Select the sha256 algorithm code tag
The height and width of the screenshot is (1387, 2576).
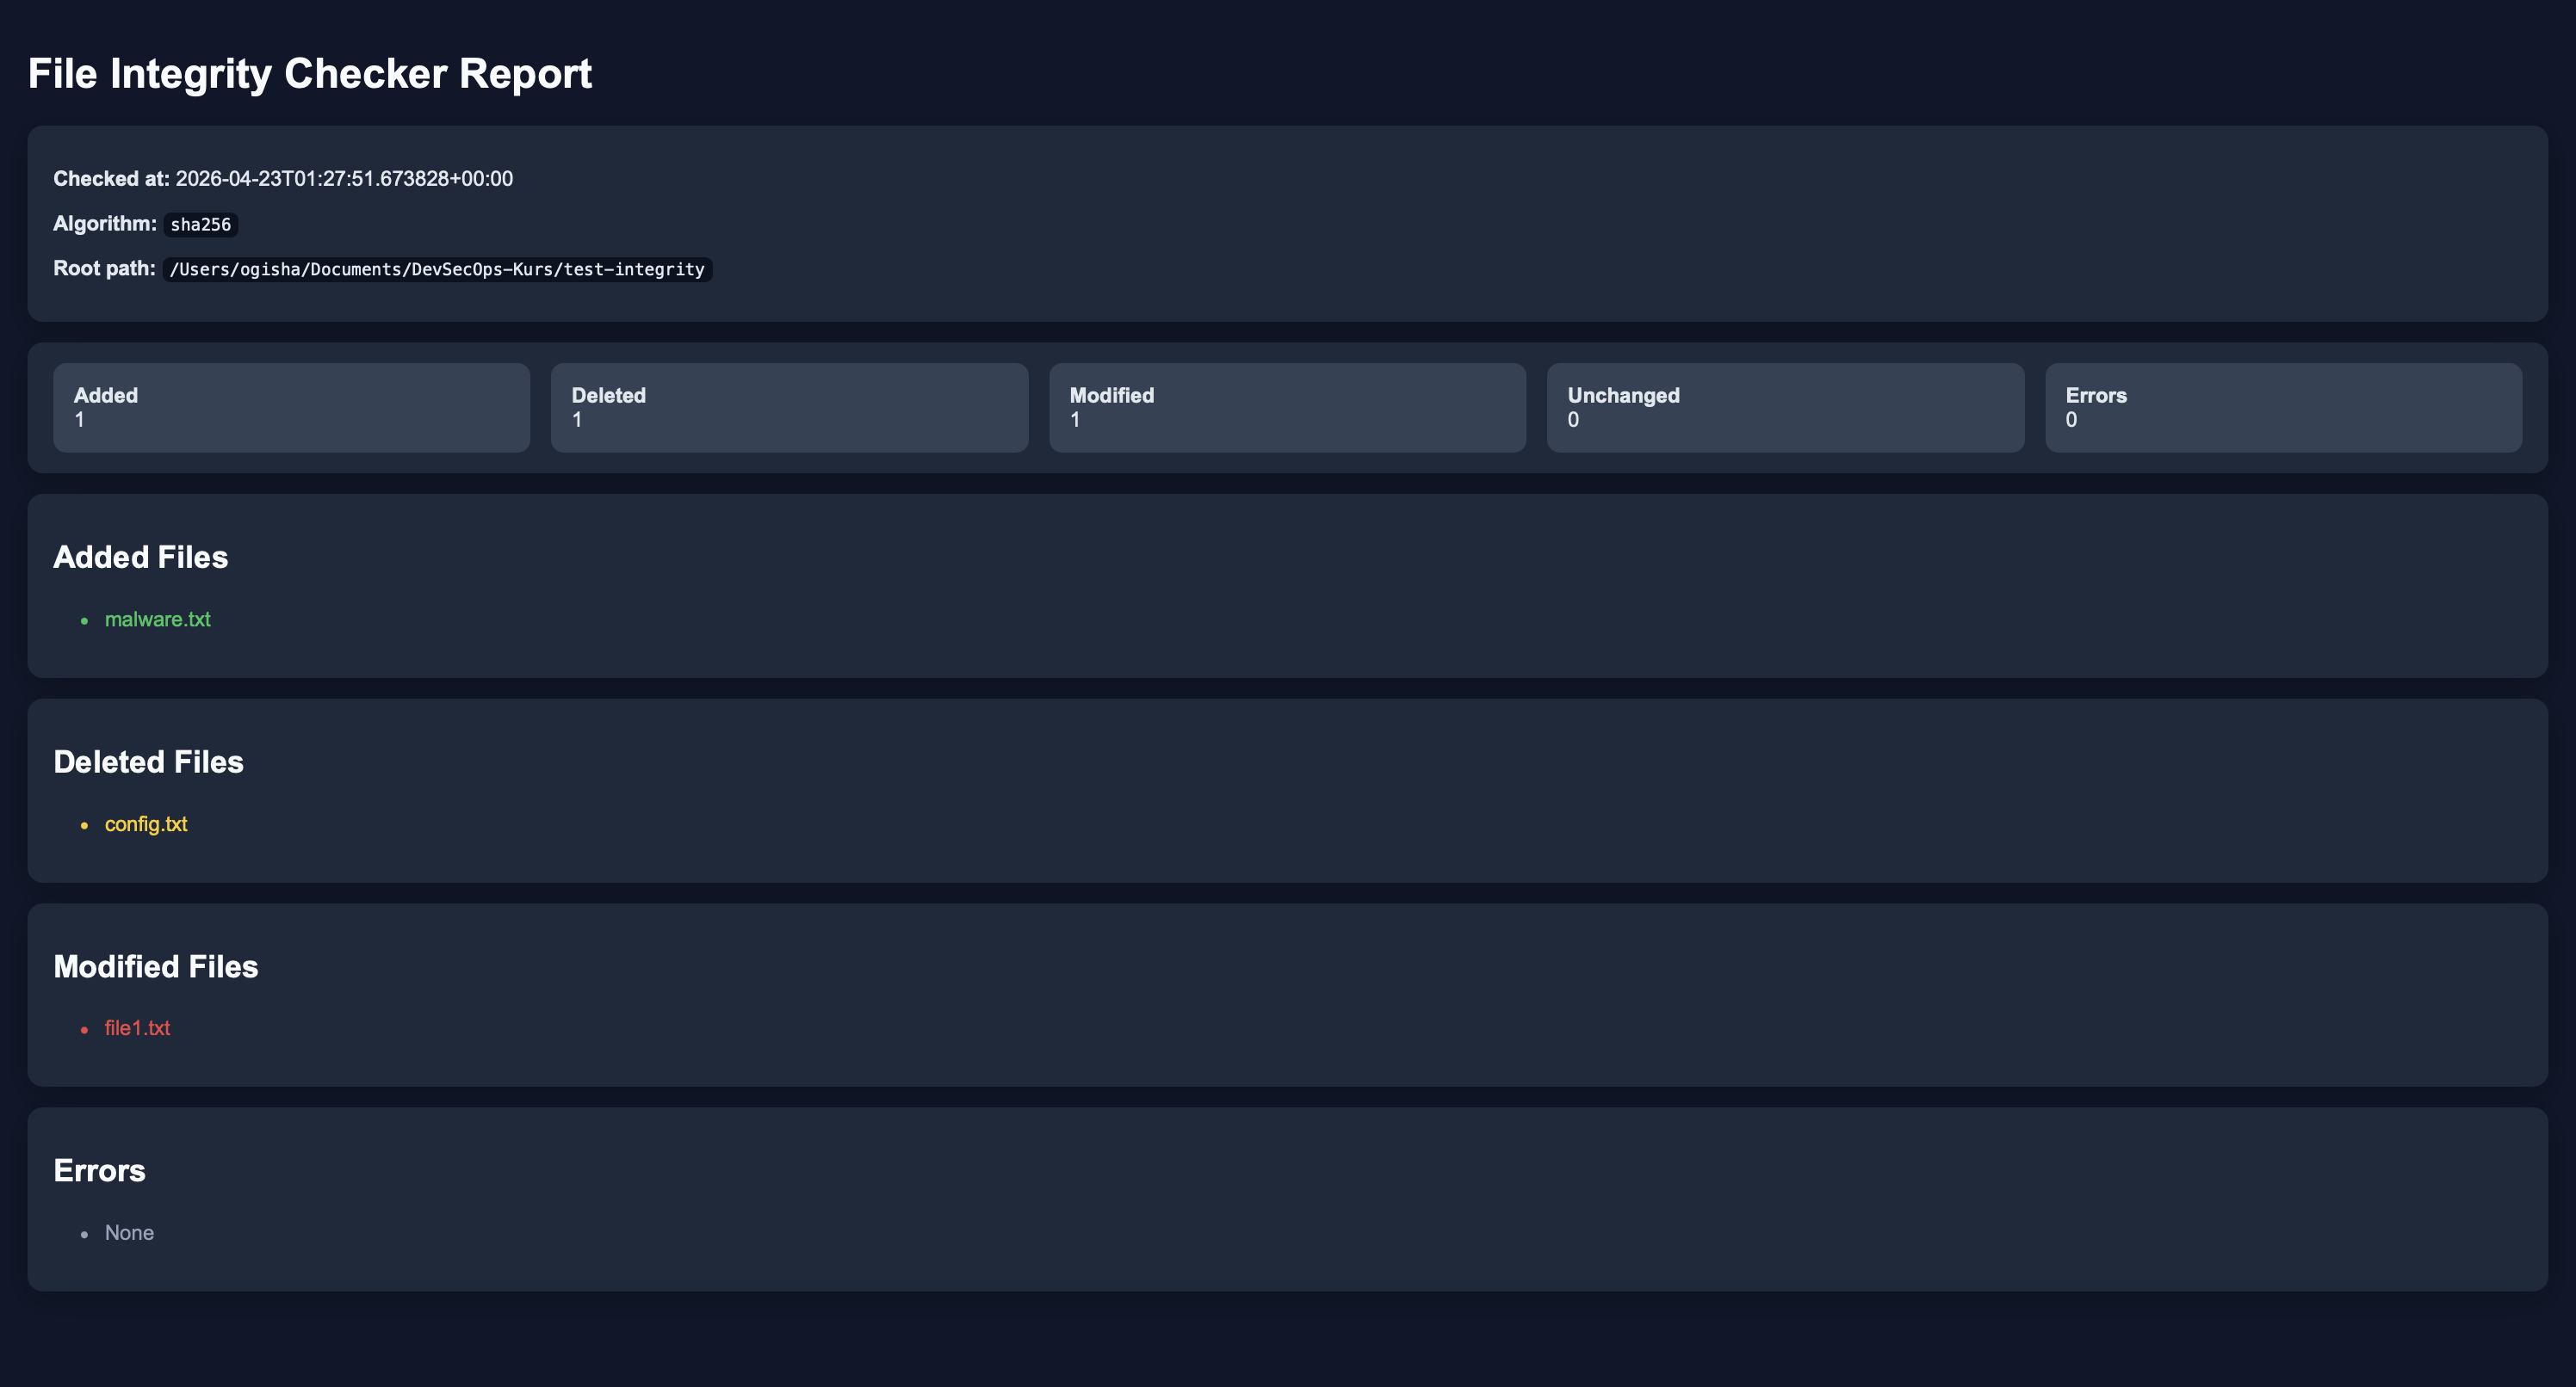[x=201, y=225]
